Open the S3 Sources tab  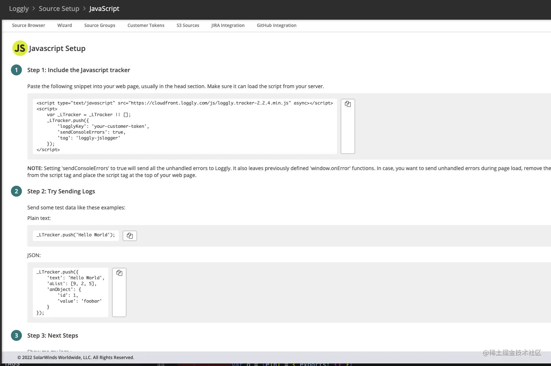pos(188,25)
